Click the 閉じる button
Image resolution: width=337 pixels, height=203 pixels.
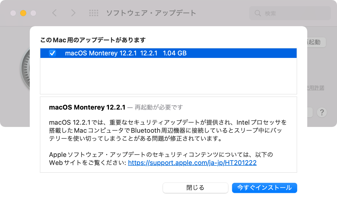(x=195, y=188)
